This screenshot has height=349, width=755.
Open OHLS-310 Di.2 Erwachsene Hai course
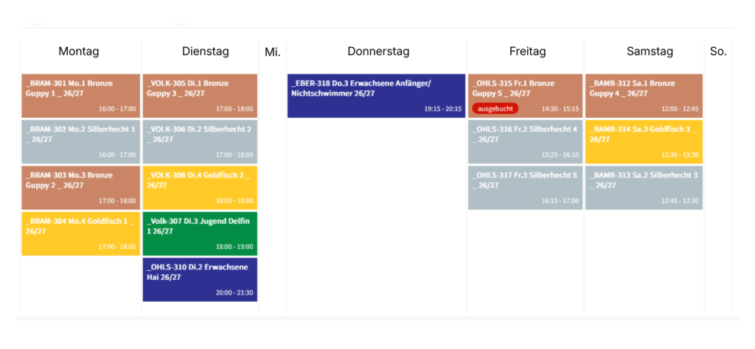200,280
